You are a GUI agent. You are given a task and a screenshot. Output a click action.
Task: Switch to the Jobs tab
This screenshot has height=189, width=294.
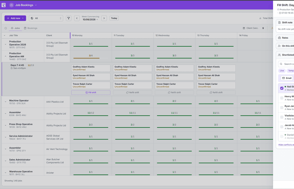(x=15, y=28)
